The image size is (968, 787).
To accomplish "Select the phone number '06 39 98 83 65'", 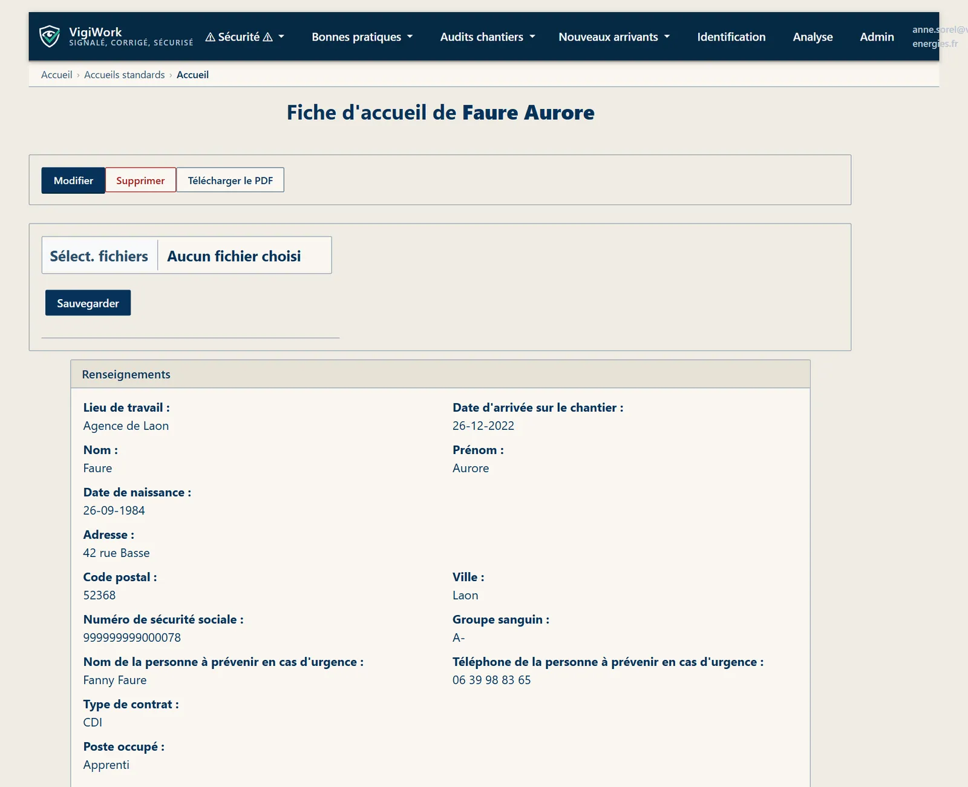I will [491, 680].
